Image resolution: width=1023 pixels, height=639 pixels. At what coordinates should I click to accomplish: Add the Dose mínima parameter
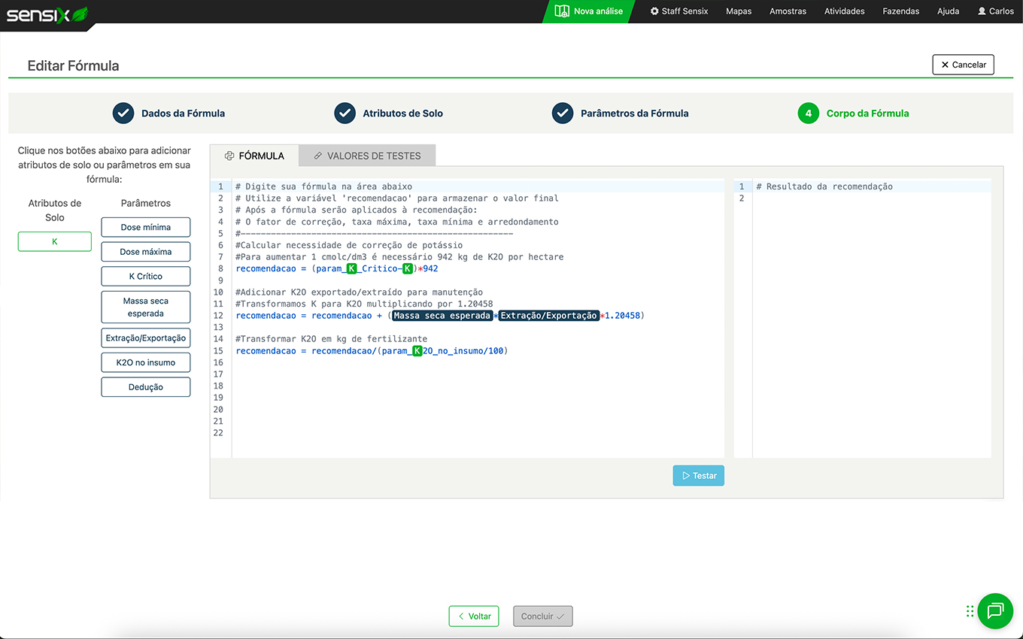[145, 227]
